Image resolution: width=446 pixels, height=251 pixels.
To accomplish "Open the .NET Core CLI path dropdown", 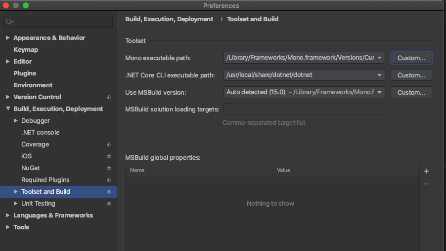I will 379,75.
